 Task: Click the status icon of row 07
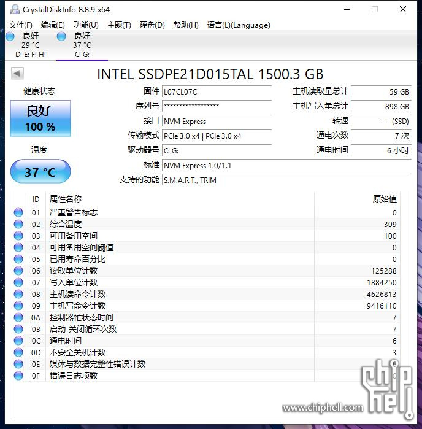(x=18, y=282)
